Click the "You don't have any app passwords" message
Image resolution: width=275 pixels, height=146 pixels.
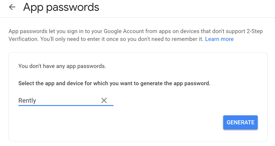coord(62,66)
